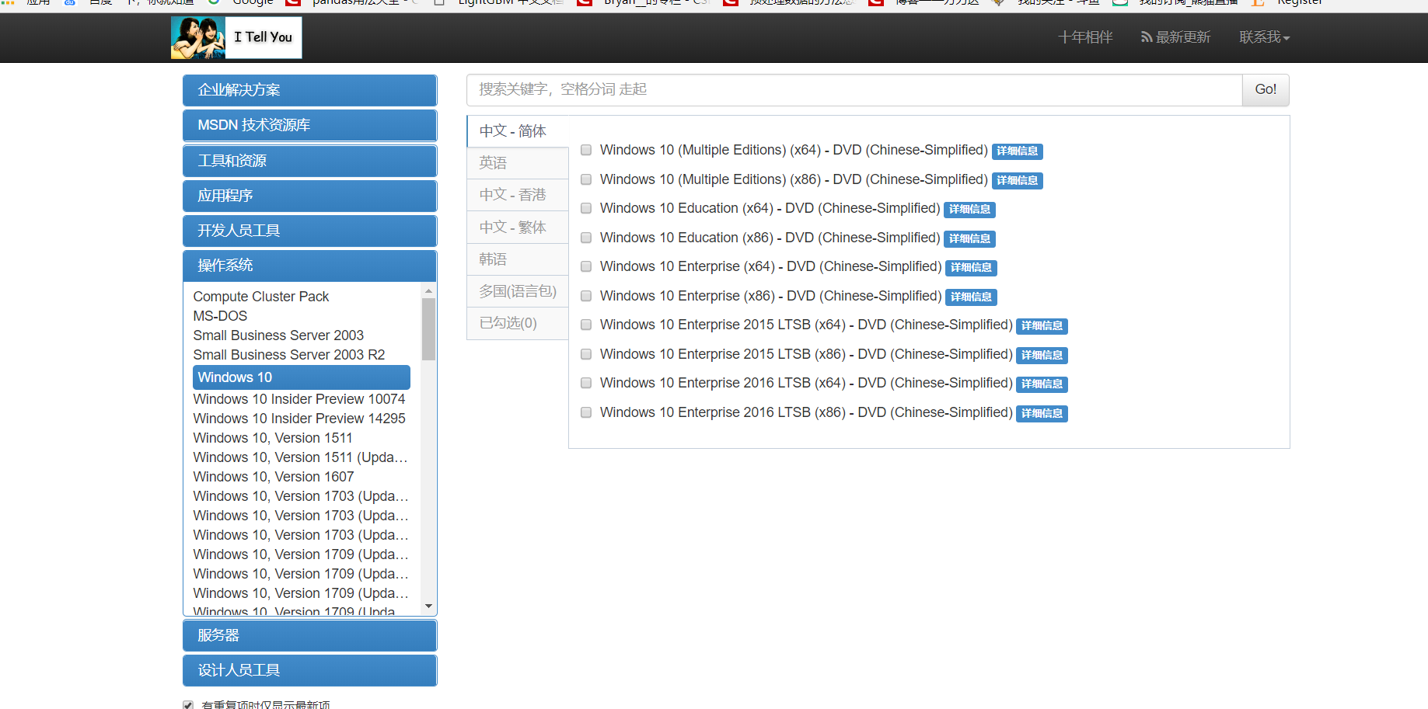Expand the 联系我 dropdown menu
Image resolution: width=1428 pixels, height=709 pixels.
1265,37
